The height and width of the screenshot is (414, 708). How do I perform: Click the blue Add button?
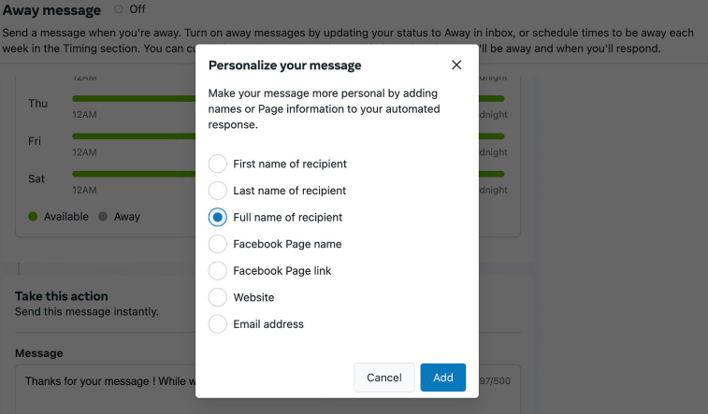coord(442,378)
